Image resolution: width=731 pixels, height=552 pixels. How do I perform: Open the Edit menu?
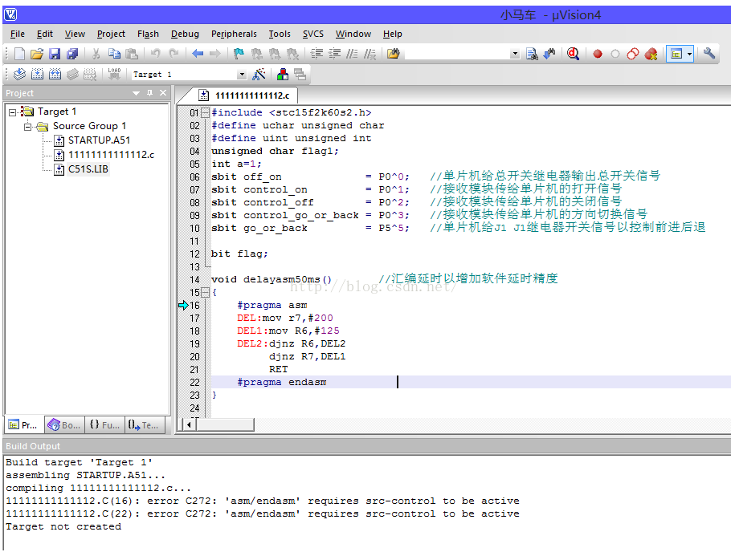point(45,34)
